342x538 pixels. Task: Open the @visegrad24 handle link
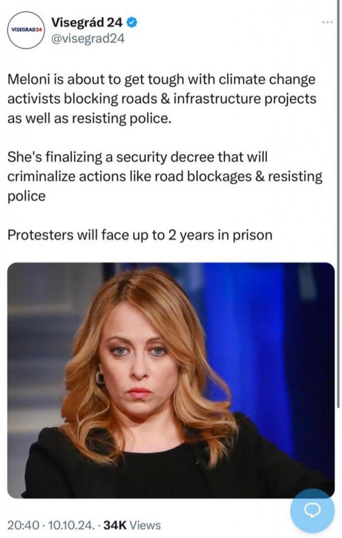tap(88, 39)
